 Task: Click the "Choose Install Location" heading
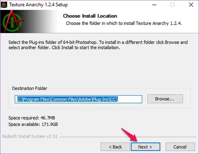click(90, 16)
